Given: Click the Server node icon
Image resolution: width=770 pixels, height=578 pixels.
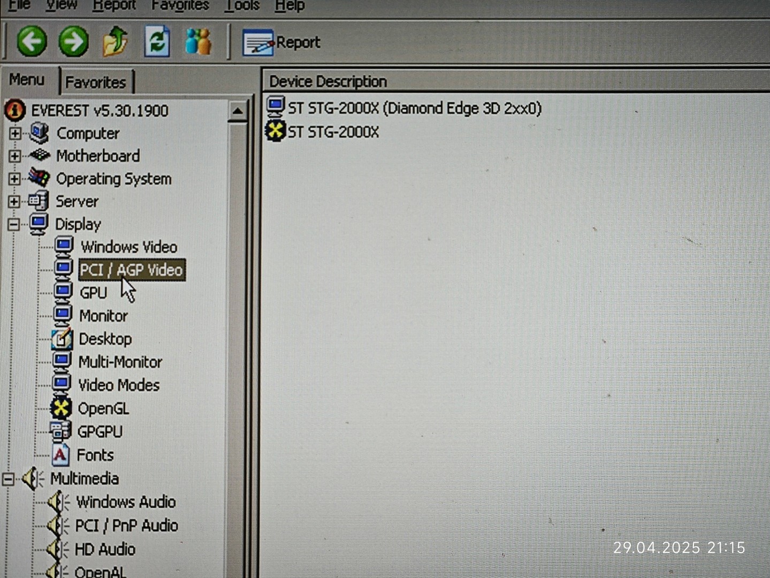Looking at the screenshot, I should point(39,201).
